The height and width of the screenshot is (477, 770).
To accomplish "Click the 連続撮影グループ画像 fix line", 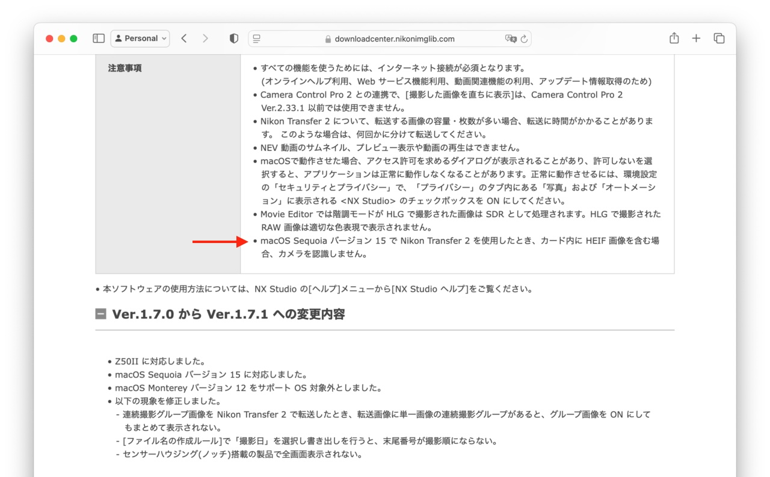I will tap(383, 421).
